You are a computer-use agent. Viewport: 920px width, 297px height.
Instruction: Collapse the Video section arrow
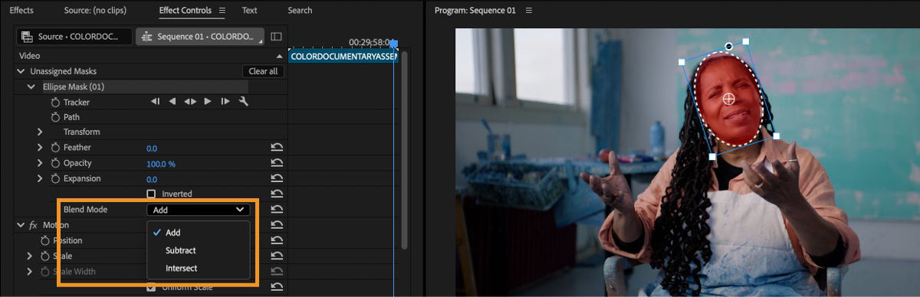(x=279, y=56)
